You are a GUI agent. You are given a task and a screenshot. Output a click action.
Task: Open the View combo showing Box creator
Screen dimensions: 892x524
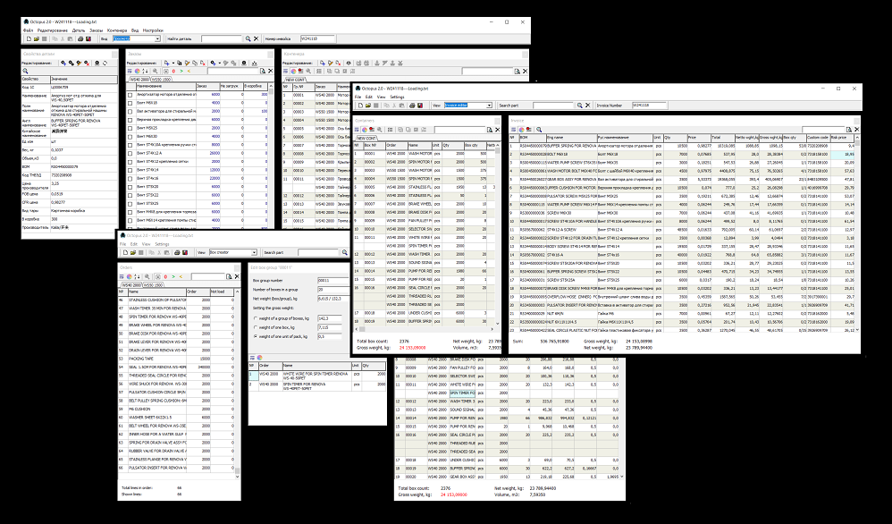[x=233, y=252]
